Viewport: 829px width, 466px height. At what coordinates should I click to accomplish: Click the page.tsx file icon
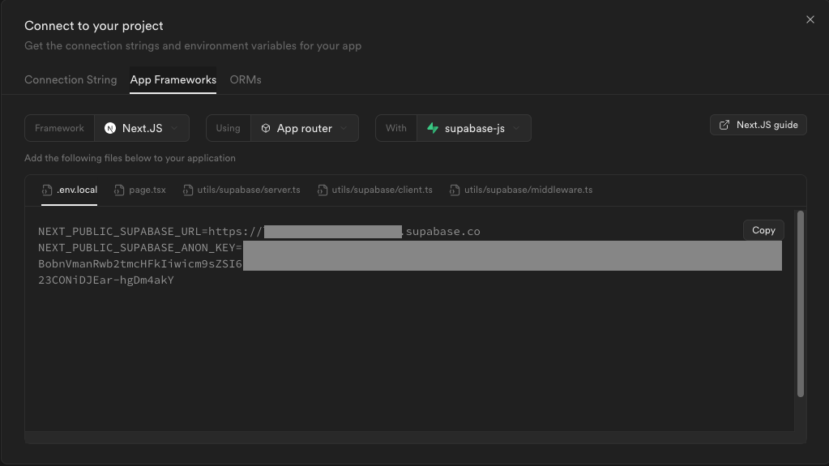click(x=119, y=190)
